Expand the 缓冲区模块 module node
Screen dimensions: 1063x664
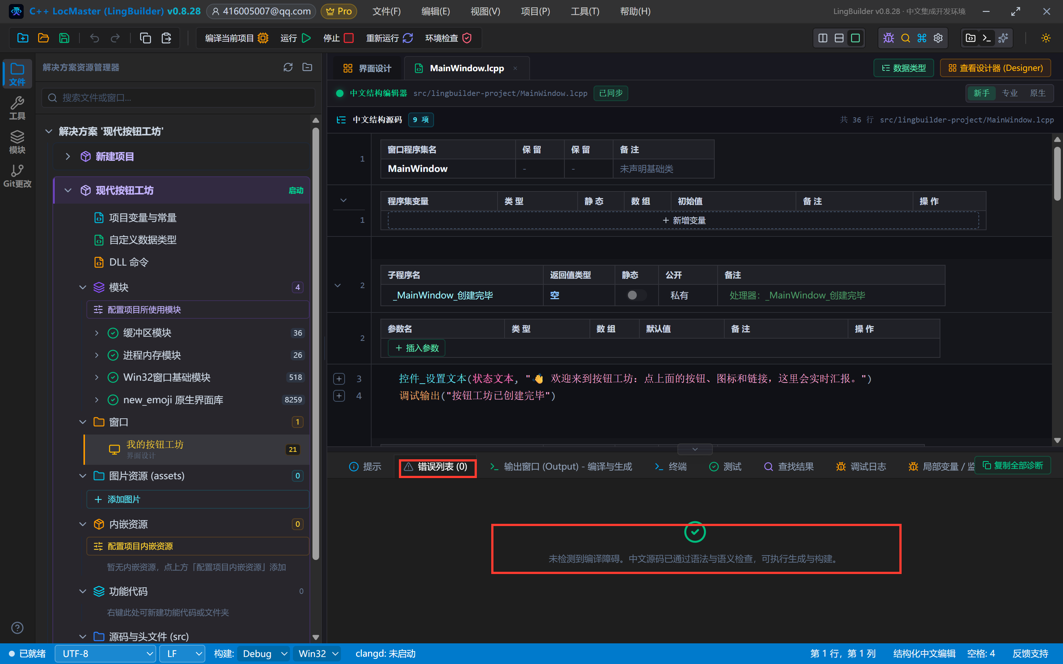coord(96,333)
